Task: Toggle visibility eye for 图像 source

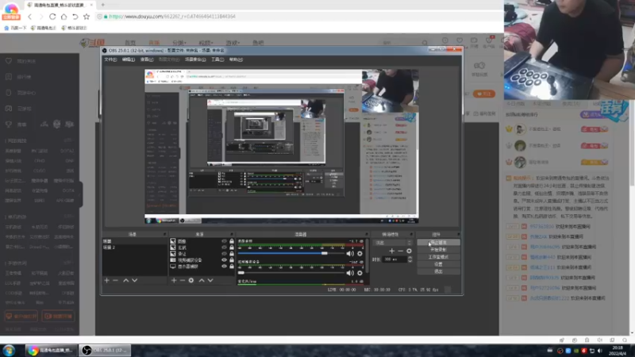Action: 224,241
